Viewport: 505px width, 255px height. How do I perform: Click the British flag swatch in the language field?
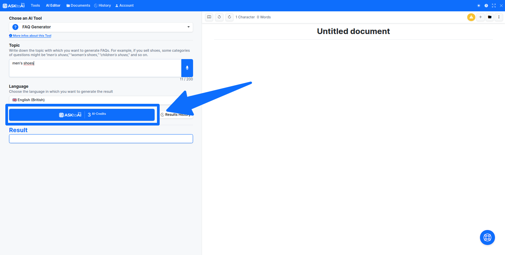point(14,99)
